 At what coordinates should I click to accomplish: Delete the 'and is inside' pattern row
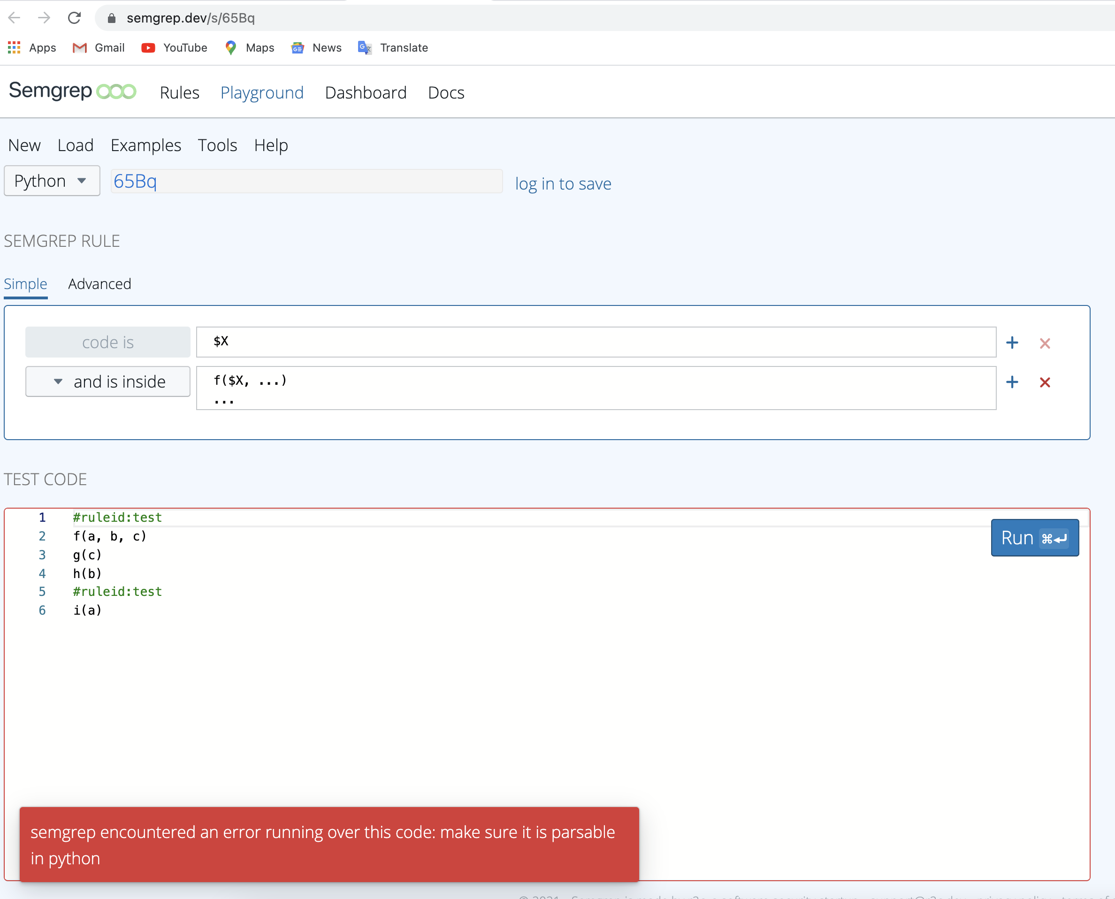pos(1045,382)
